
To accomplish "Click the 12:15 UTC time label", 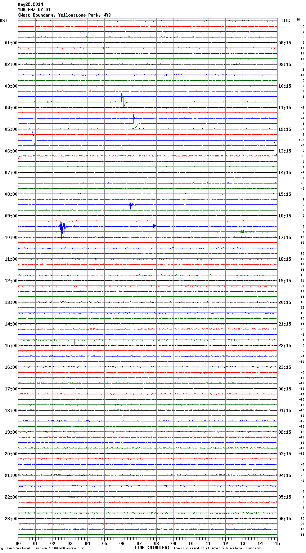I will pos(285,129).
